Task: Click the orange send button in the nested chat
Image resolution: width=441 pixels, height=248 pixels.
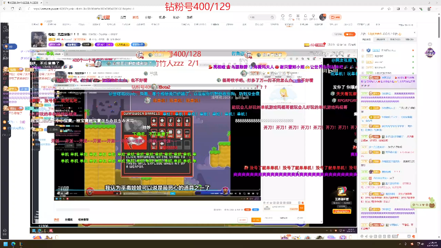Action: (x=302, y=208)
